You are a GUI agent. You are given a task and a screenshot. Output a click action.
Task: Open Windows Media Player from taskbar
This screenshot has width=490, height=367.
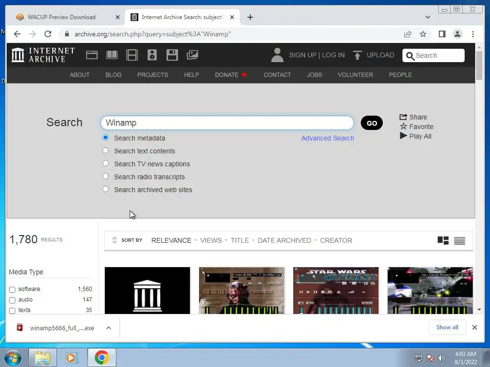click(x=72, y=357)
